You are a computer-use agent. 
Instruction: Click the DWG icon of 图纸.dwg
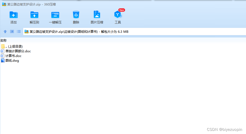(3, 61)
